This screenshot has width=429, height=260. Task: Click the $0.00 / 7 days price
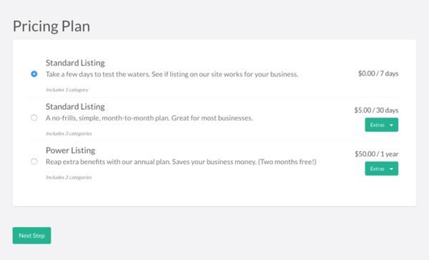pos(378,73)
